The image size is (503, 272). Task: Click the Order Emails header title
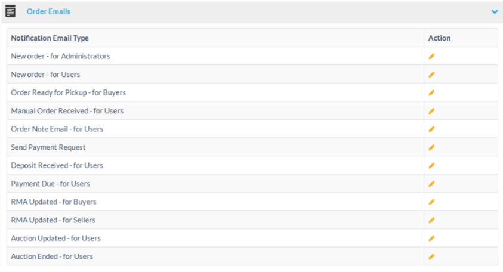(x=48, y=11)
